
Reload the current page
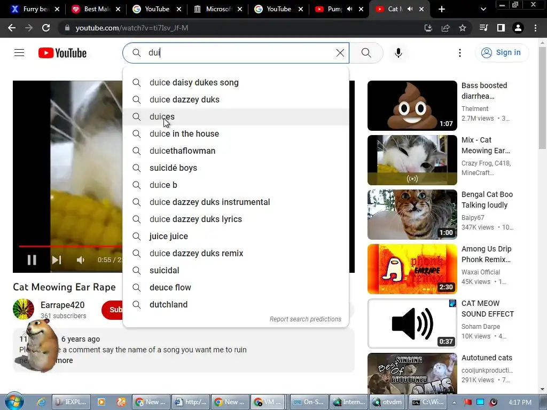(x=46, y=28)
